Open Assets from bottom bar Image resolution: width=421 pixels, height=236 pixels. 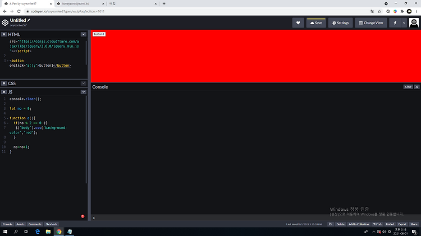pos(20,224)
